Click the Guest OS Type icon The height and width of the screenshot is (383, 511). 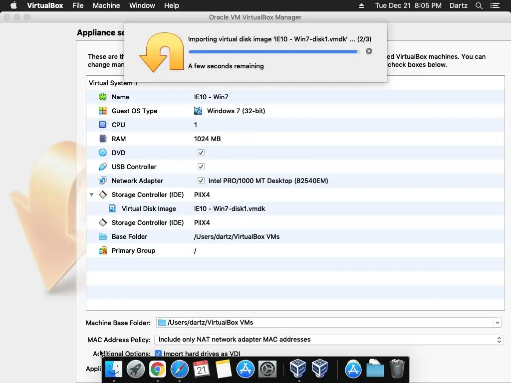(103, 111)
